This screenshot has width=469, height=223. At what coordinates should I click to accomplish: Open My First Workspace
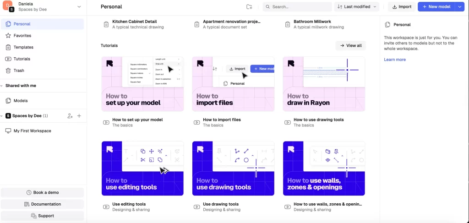point(32,131)
